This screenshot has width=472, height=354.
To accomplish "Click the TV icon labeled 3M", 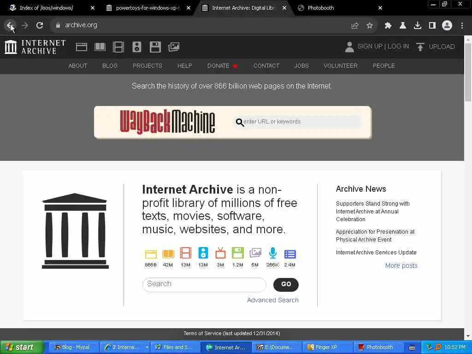I will point(220,253).
